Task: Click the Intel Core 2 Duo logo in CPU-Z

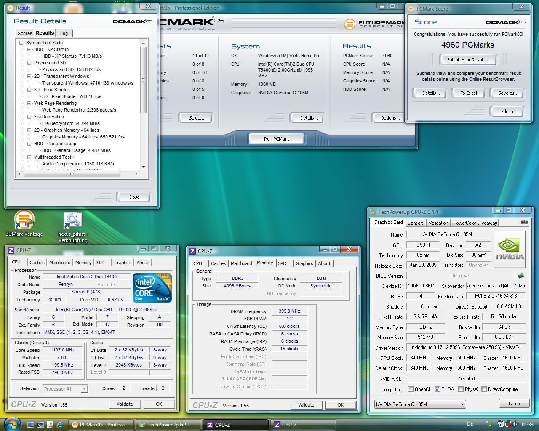Action: point(152,288)
